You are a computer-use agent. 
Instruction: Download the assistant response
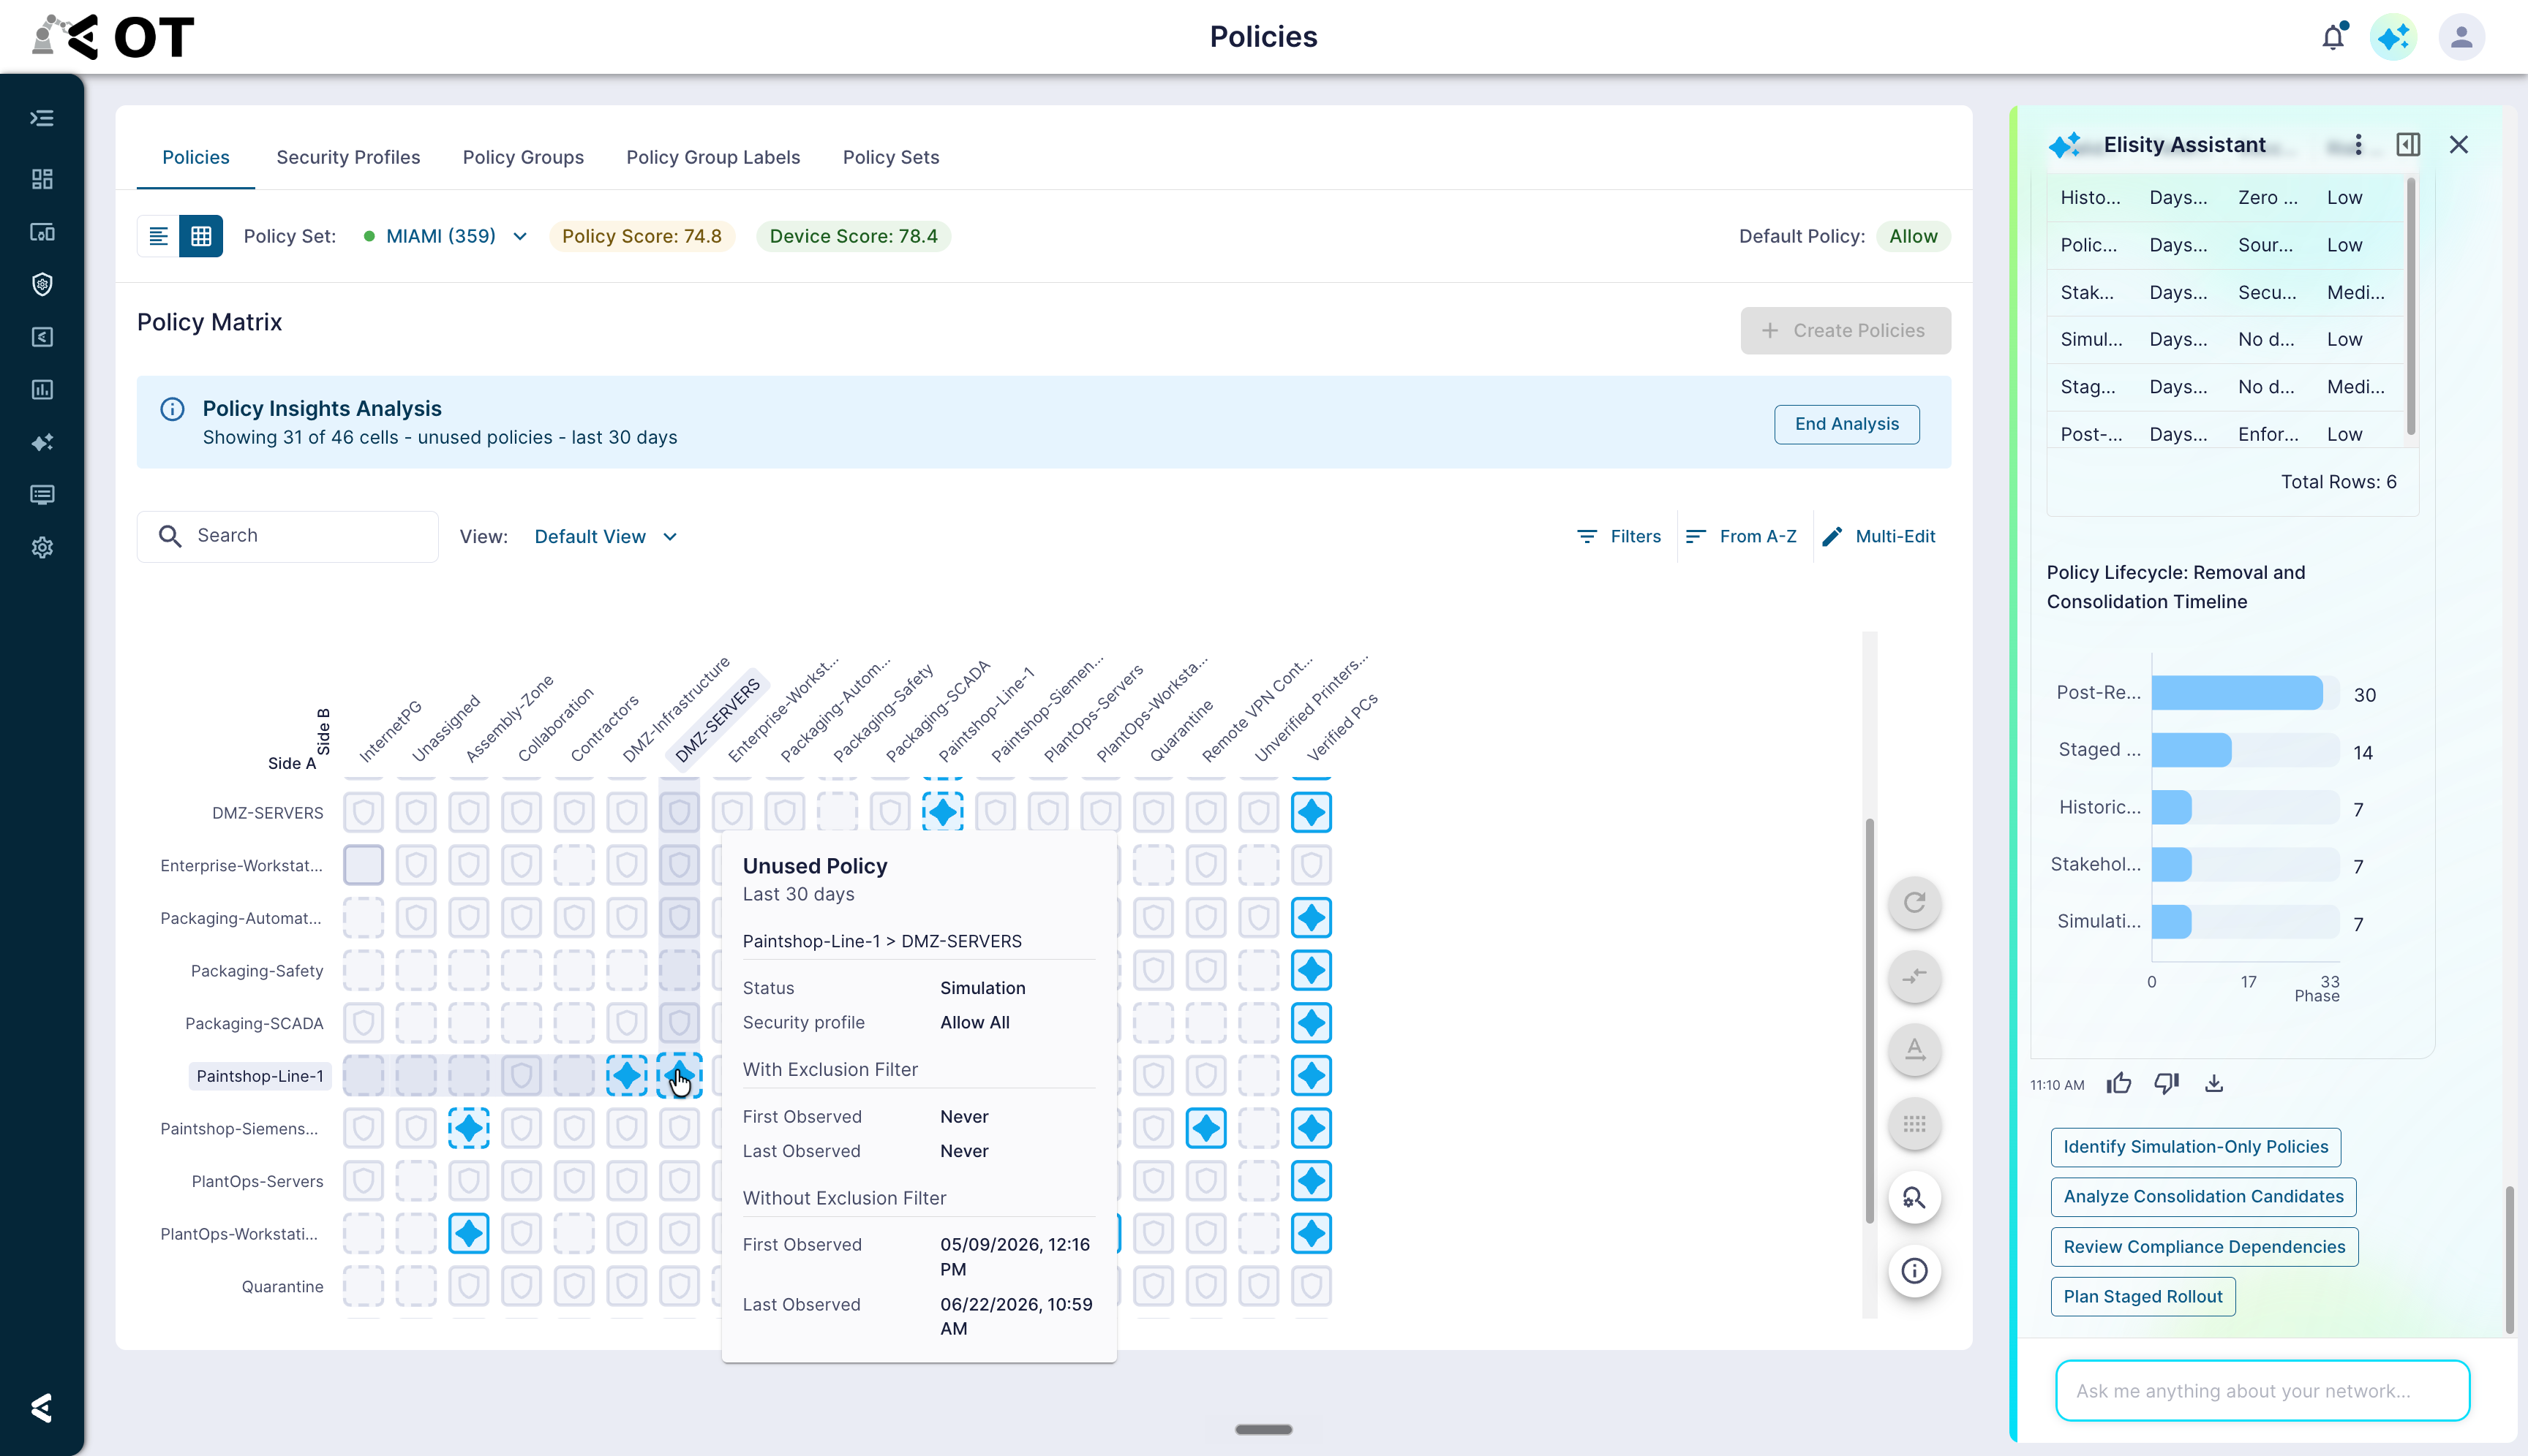tap(2213, 1084)
